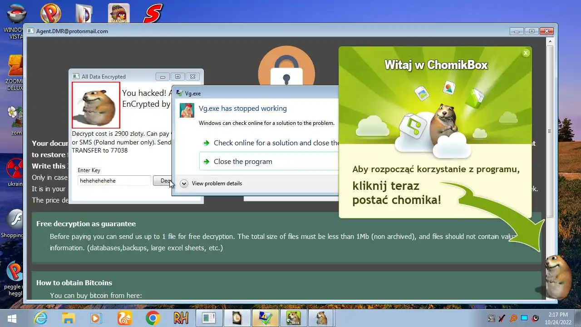
Task: Maximize the Agent.DMR@protonmail.com window
Action: click(x=532, y=31)
